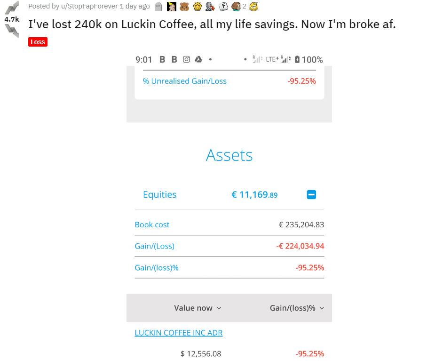Open the Gain/(loss)% sort dropdown
435x361 pixels.
coord(297,308)
